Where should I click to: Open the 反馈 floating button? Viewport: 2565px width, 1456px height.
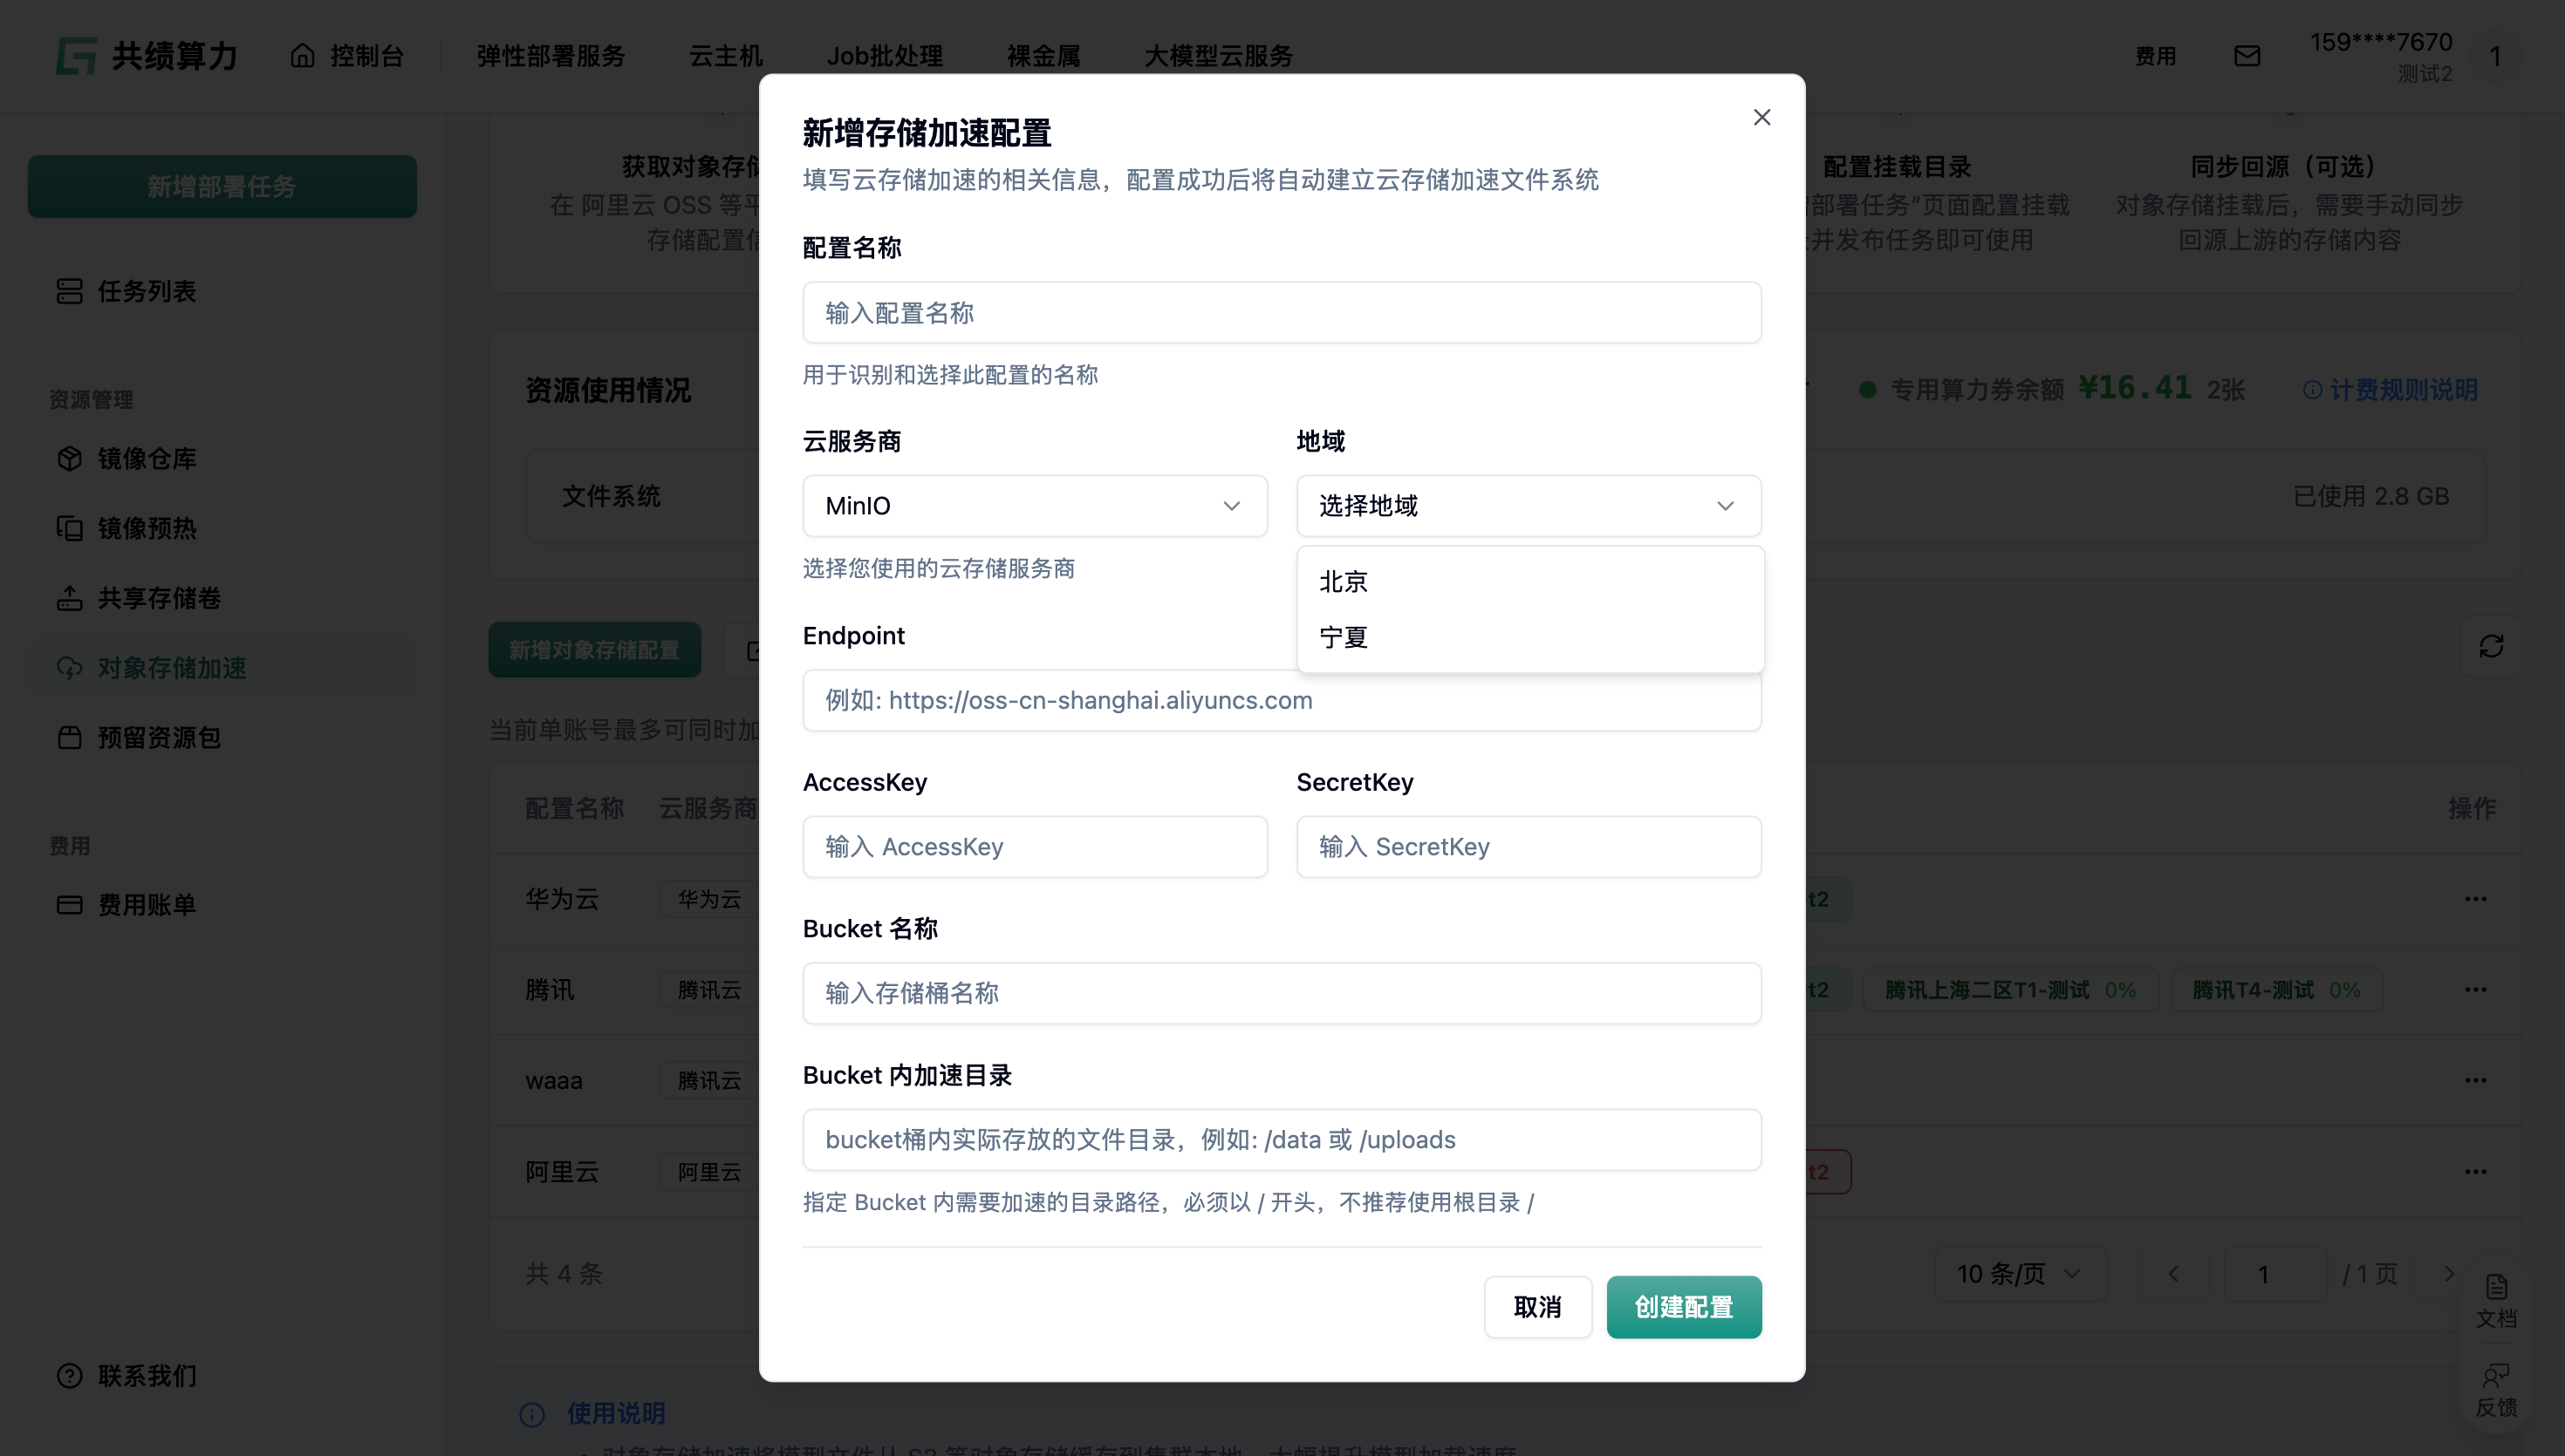(x=2496, y=1391)
